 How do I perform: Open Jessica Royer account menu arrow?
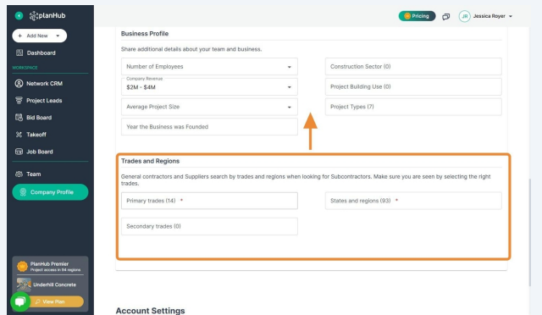tap(511, 16)
